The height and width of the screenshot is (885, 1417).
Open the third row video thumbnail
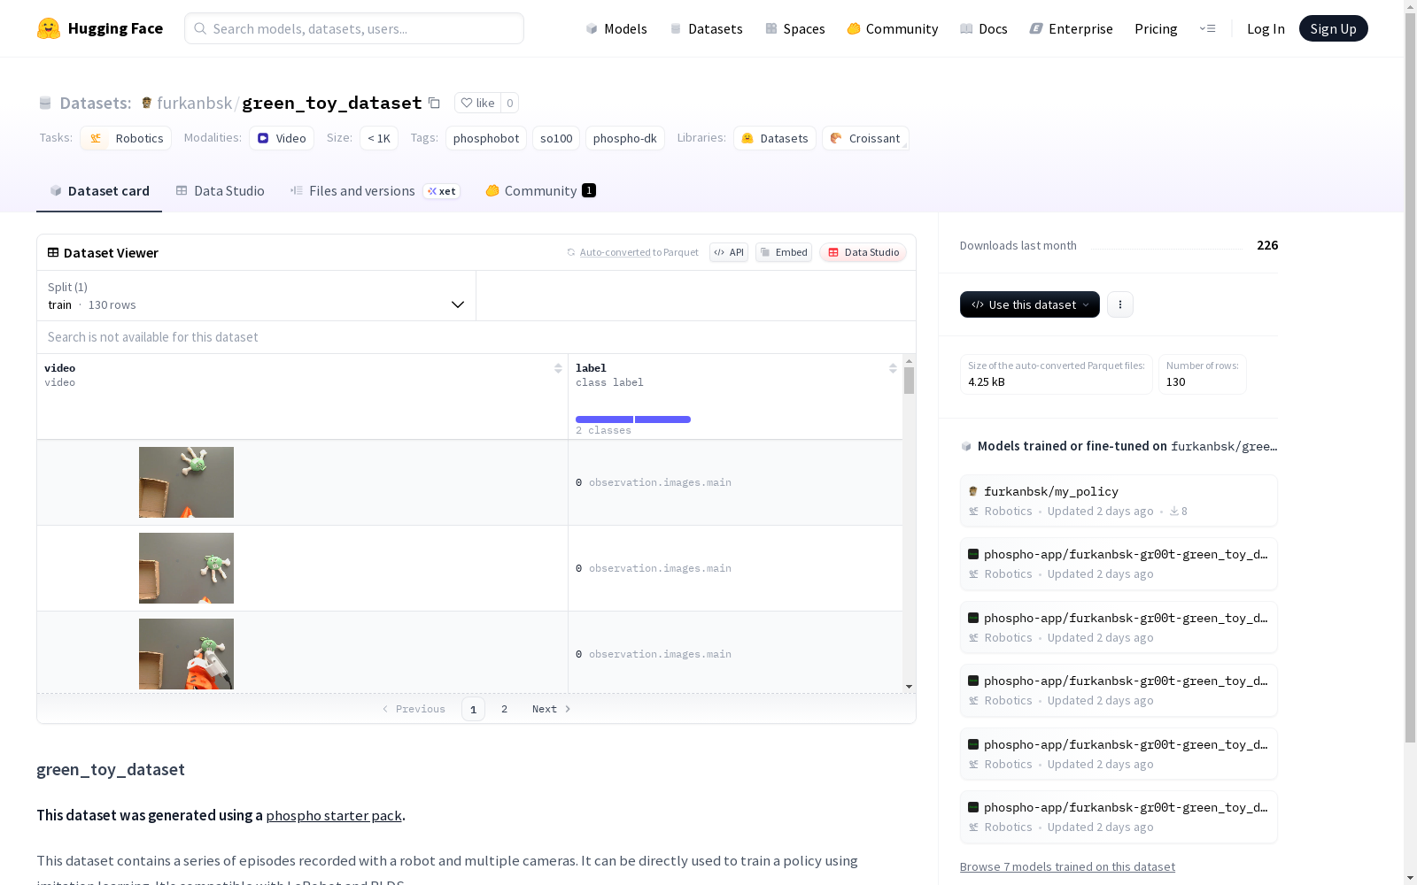186,654
